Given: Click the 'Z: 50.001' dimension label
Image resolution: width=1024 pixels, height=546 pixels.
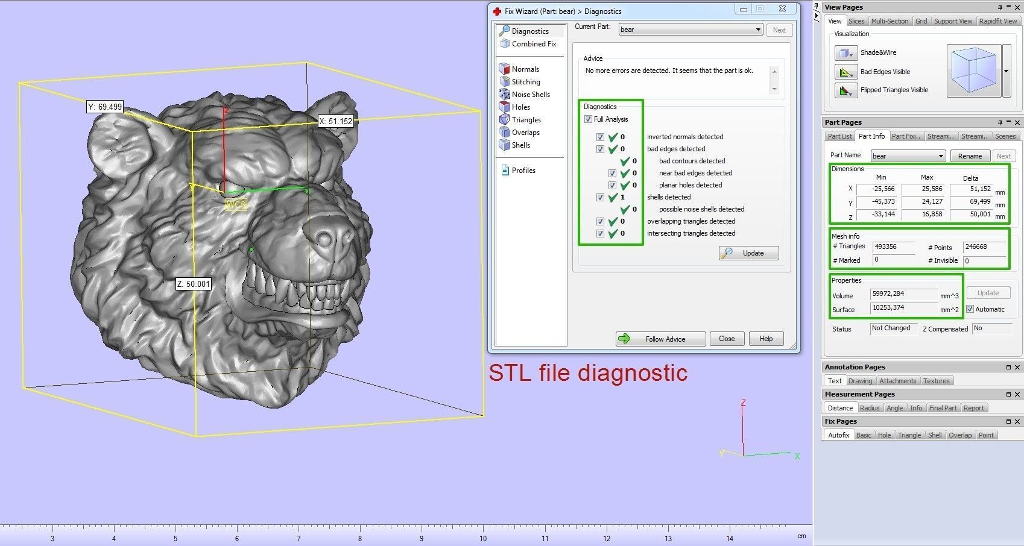Looking at the screenshot, I should coord(194,284).
